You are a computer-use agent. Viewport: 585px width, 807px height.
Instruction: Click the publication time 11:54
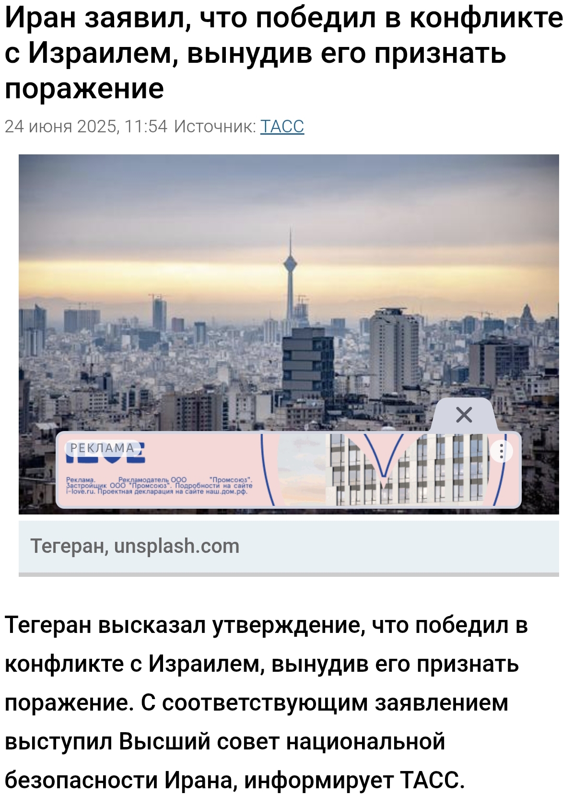146,127
